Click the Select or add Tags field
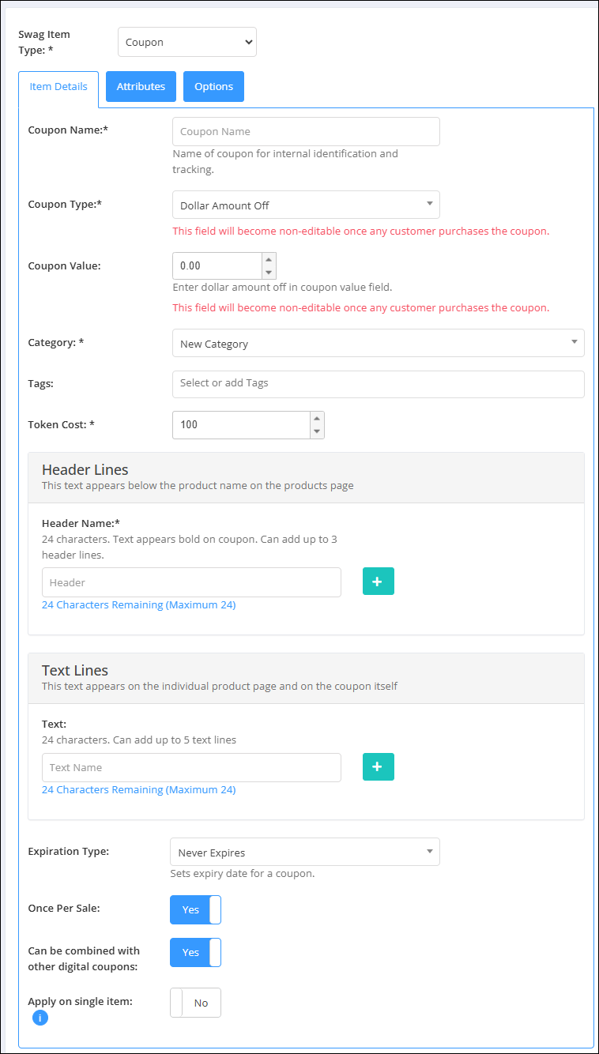 tap(378, 384)
